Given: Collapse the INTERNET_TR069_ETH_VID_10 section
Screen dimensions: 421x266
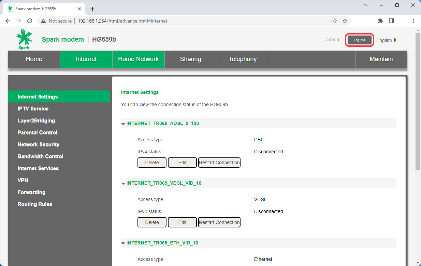Looking at the screenshot, I should [x=123, y=243].
